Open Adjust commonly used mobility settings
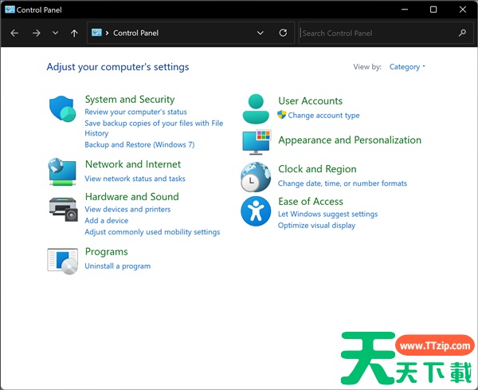 click(x=152, y=232)
